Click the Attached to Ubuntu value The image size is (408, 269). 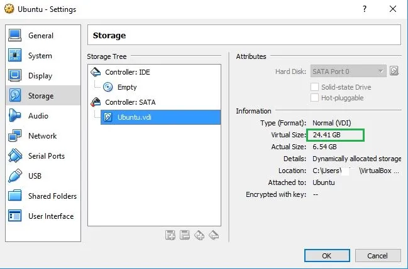[x=324, y=182]
